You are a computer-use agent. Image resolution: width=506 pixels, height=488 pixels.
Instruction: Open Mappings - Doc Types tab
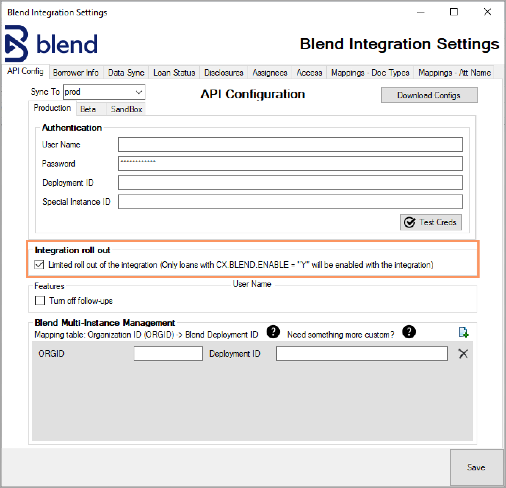point(370,73)
